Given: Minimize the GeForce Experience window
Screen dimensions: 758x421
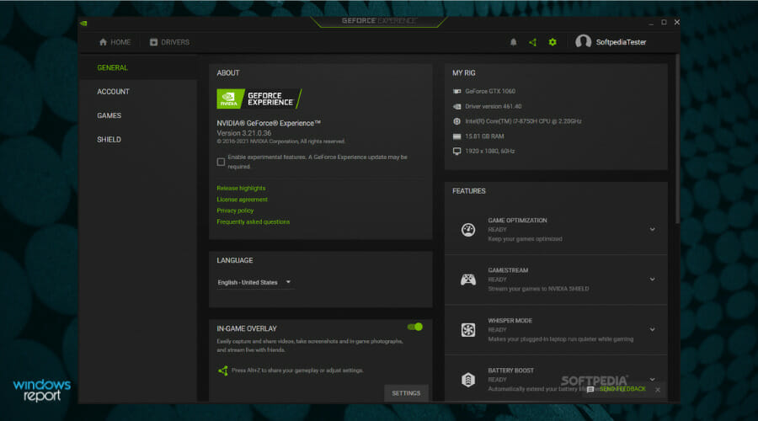Looking at the screenshot, I should point(651,22).
